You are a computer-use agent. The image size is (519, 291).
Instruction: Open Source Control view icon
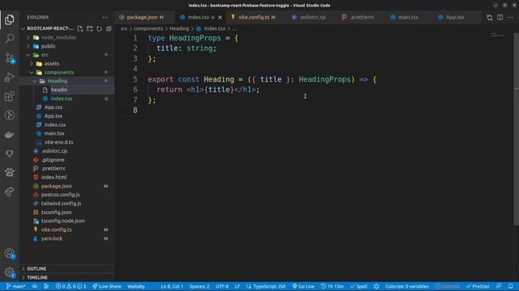pyautogui.click(x=9, y=58)
